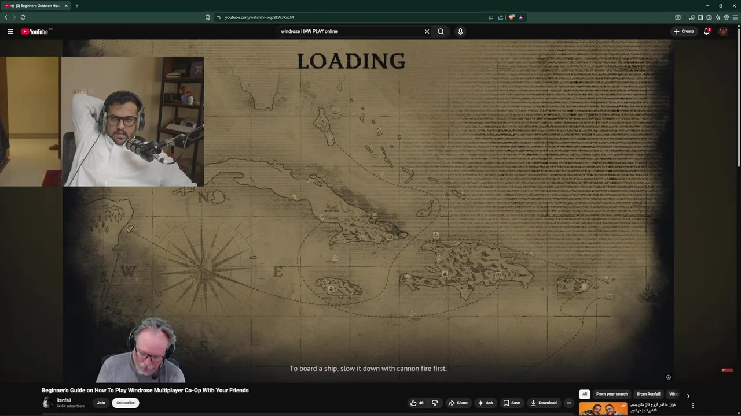
Task: Click the address bar URL
Action: click(259, 17)
